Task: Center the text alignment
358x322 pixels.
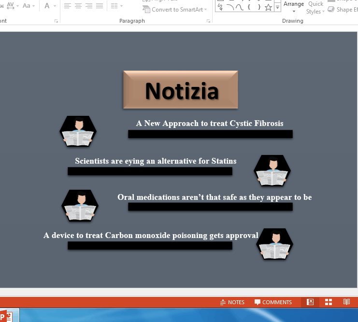Action: 78,5
